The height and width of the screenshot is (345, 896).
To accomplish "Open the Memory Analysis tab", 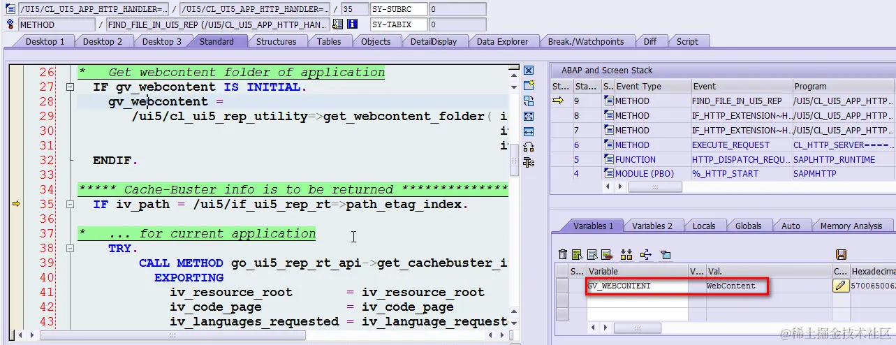I will click(851, 226).
